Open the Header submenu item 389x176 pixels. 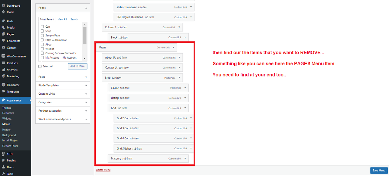6,130
